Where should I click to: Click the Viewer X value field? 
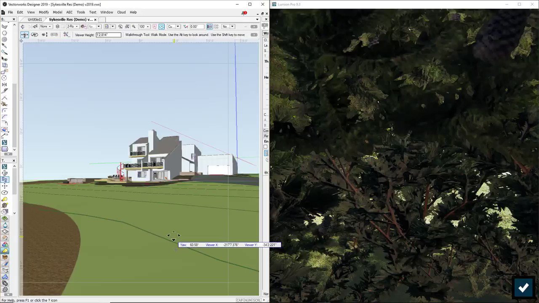pos(231,245)
